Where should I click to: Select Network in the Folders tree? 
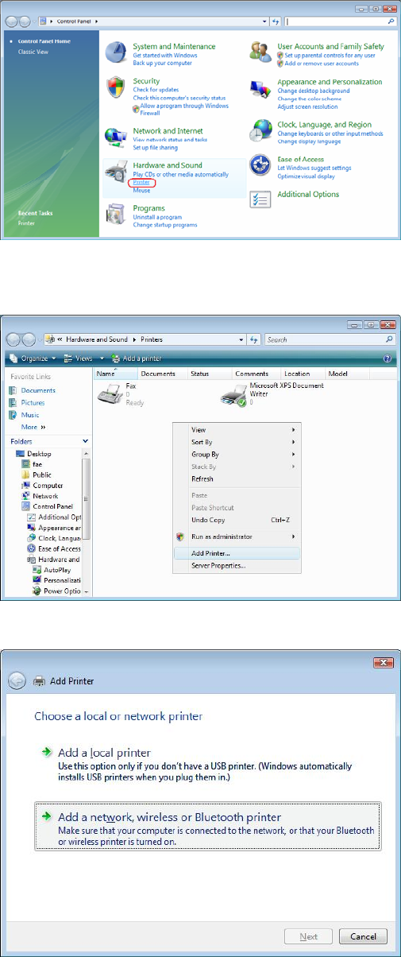[x=45, y=496]
